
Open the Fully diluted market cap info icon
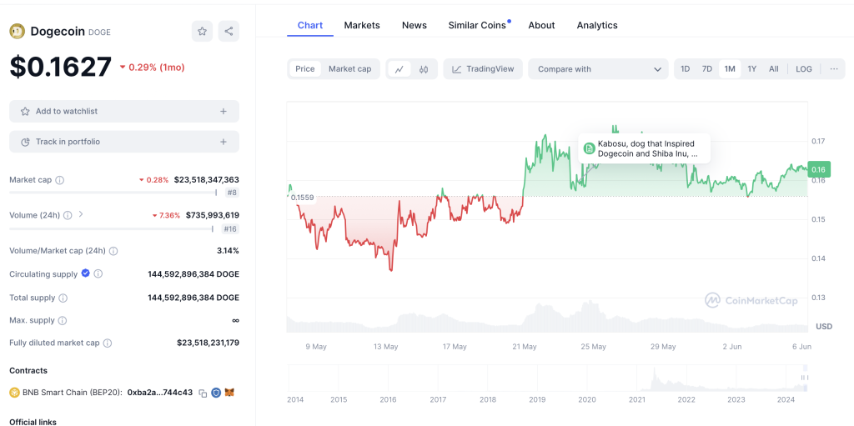click(108, 343)
